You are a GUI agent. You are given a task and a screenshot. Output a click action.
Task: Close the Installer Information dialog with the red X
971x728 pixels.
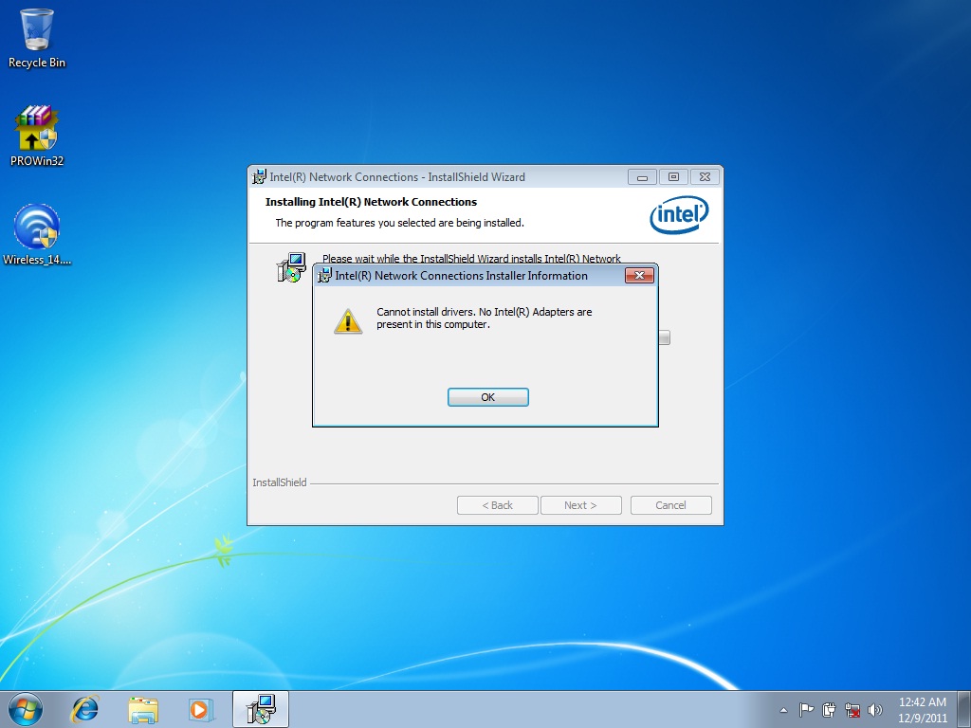[640, 276]
